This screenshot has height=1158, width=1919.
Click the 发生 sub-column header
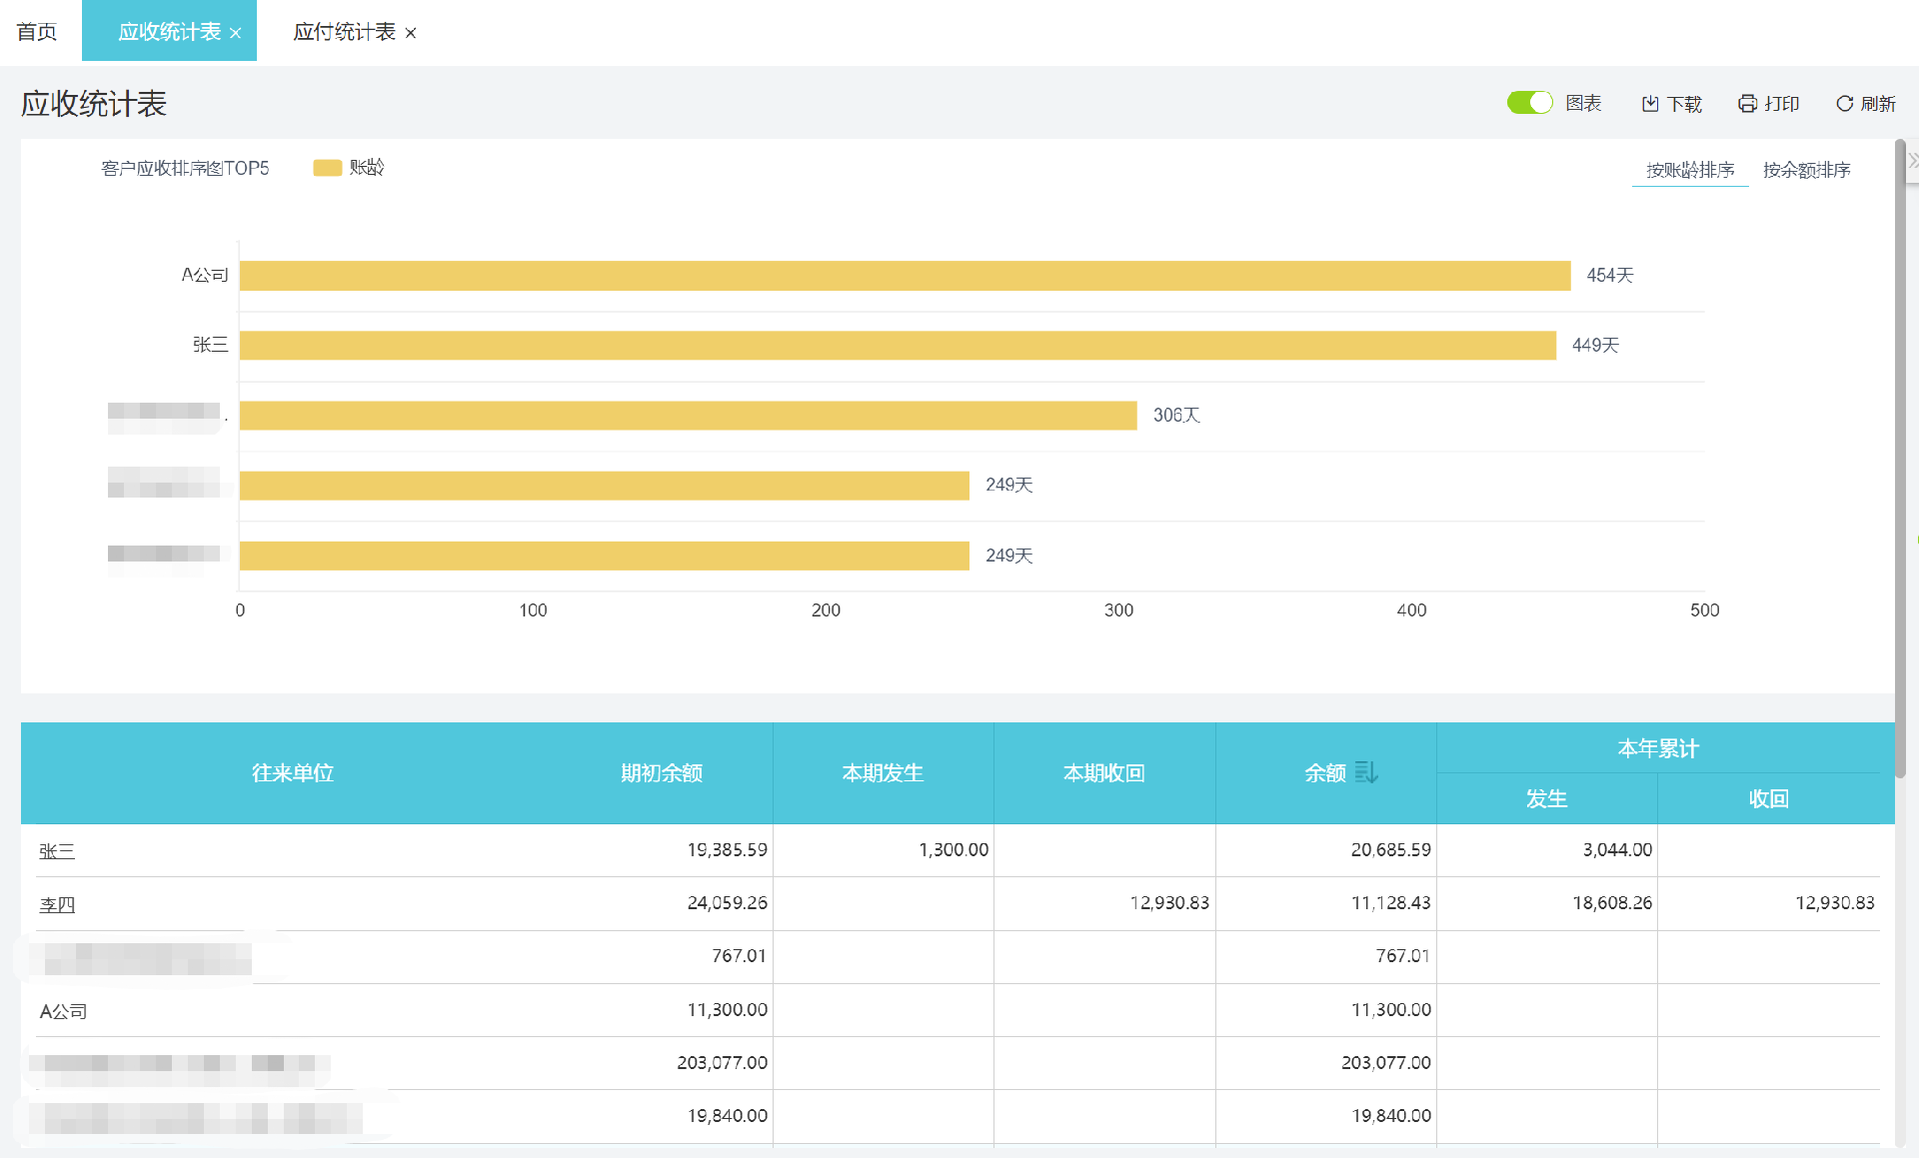1546,798
